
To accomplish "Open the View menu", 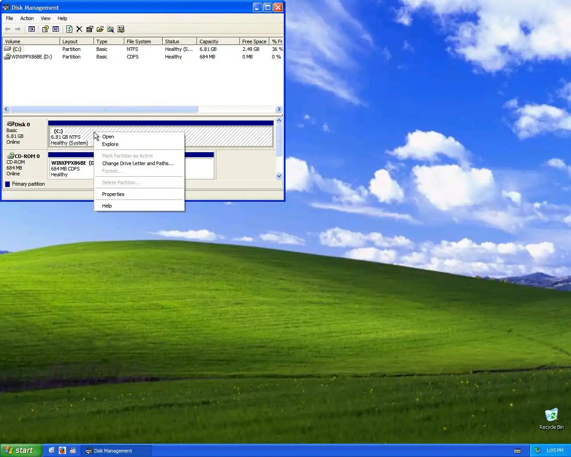I will pyautogui.click(x=46, y=18).
